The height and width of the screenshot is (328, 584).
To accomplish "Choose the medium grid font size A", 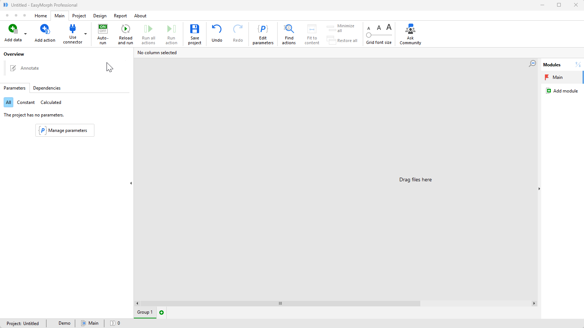I will (x=379, y=28).
